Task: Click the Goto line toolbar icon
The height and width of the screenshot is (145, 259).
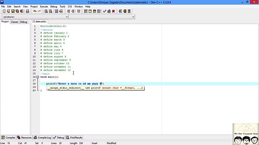Action: pyautogui.click(x=61, y=11)
